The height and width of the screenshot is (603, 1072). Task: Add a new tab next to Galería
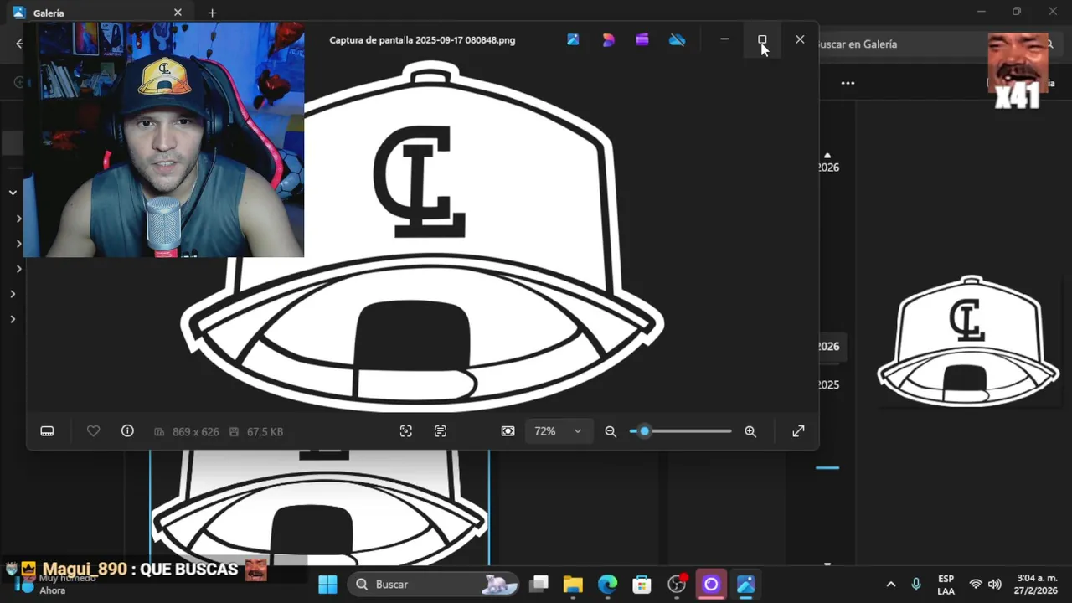(x=212, y=13)
